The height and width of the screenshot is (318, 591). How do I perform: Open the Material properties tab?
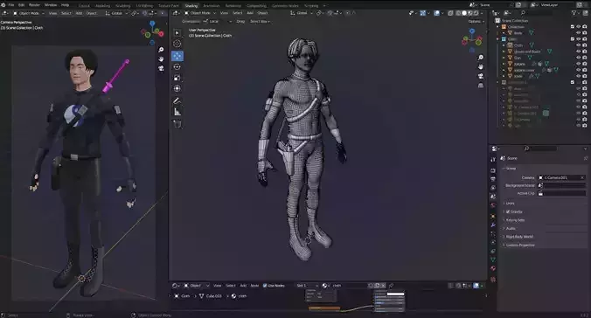coord(493,268)
